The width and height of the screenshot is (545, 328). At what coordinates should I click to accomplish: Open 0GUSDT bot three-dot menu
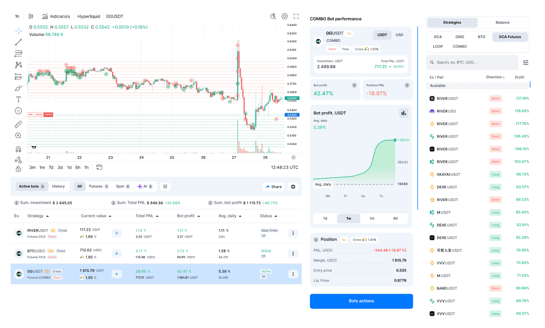click(293, 274)
